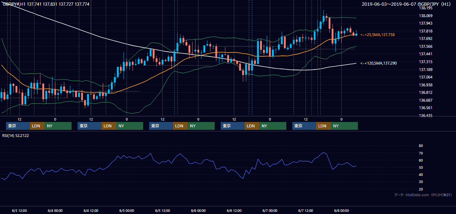Click price axis value 138.069
456x214 pixels.
pyautogui.click(x=426, y=16)
